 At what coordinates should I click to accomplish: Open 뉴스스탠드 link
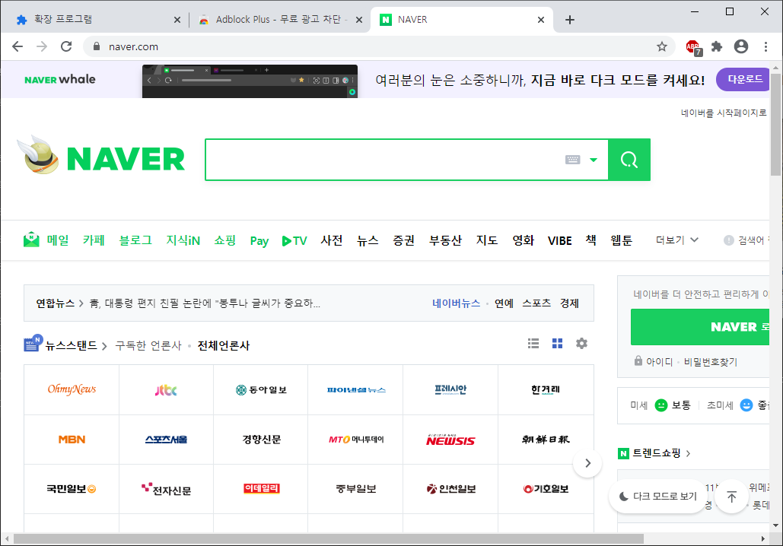point(71,345)
